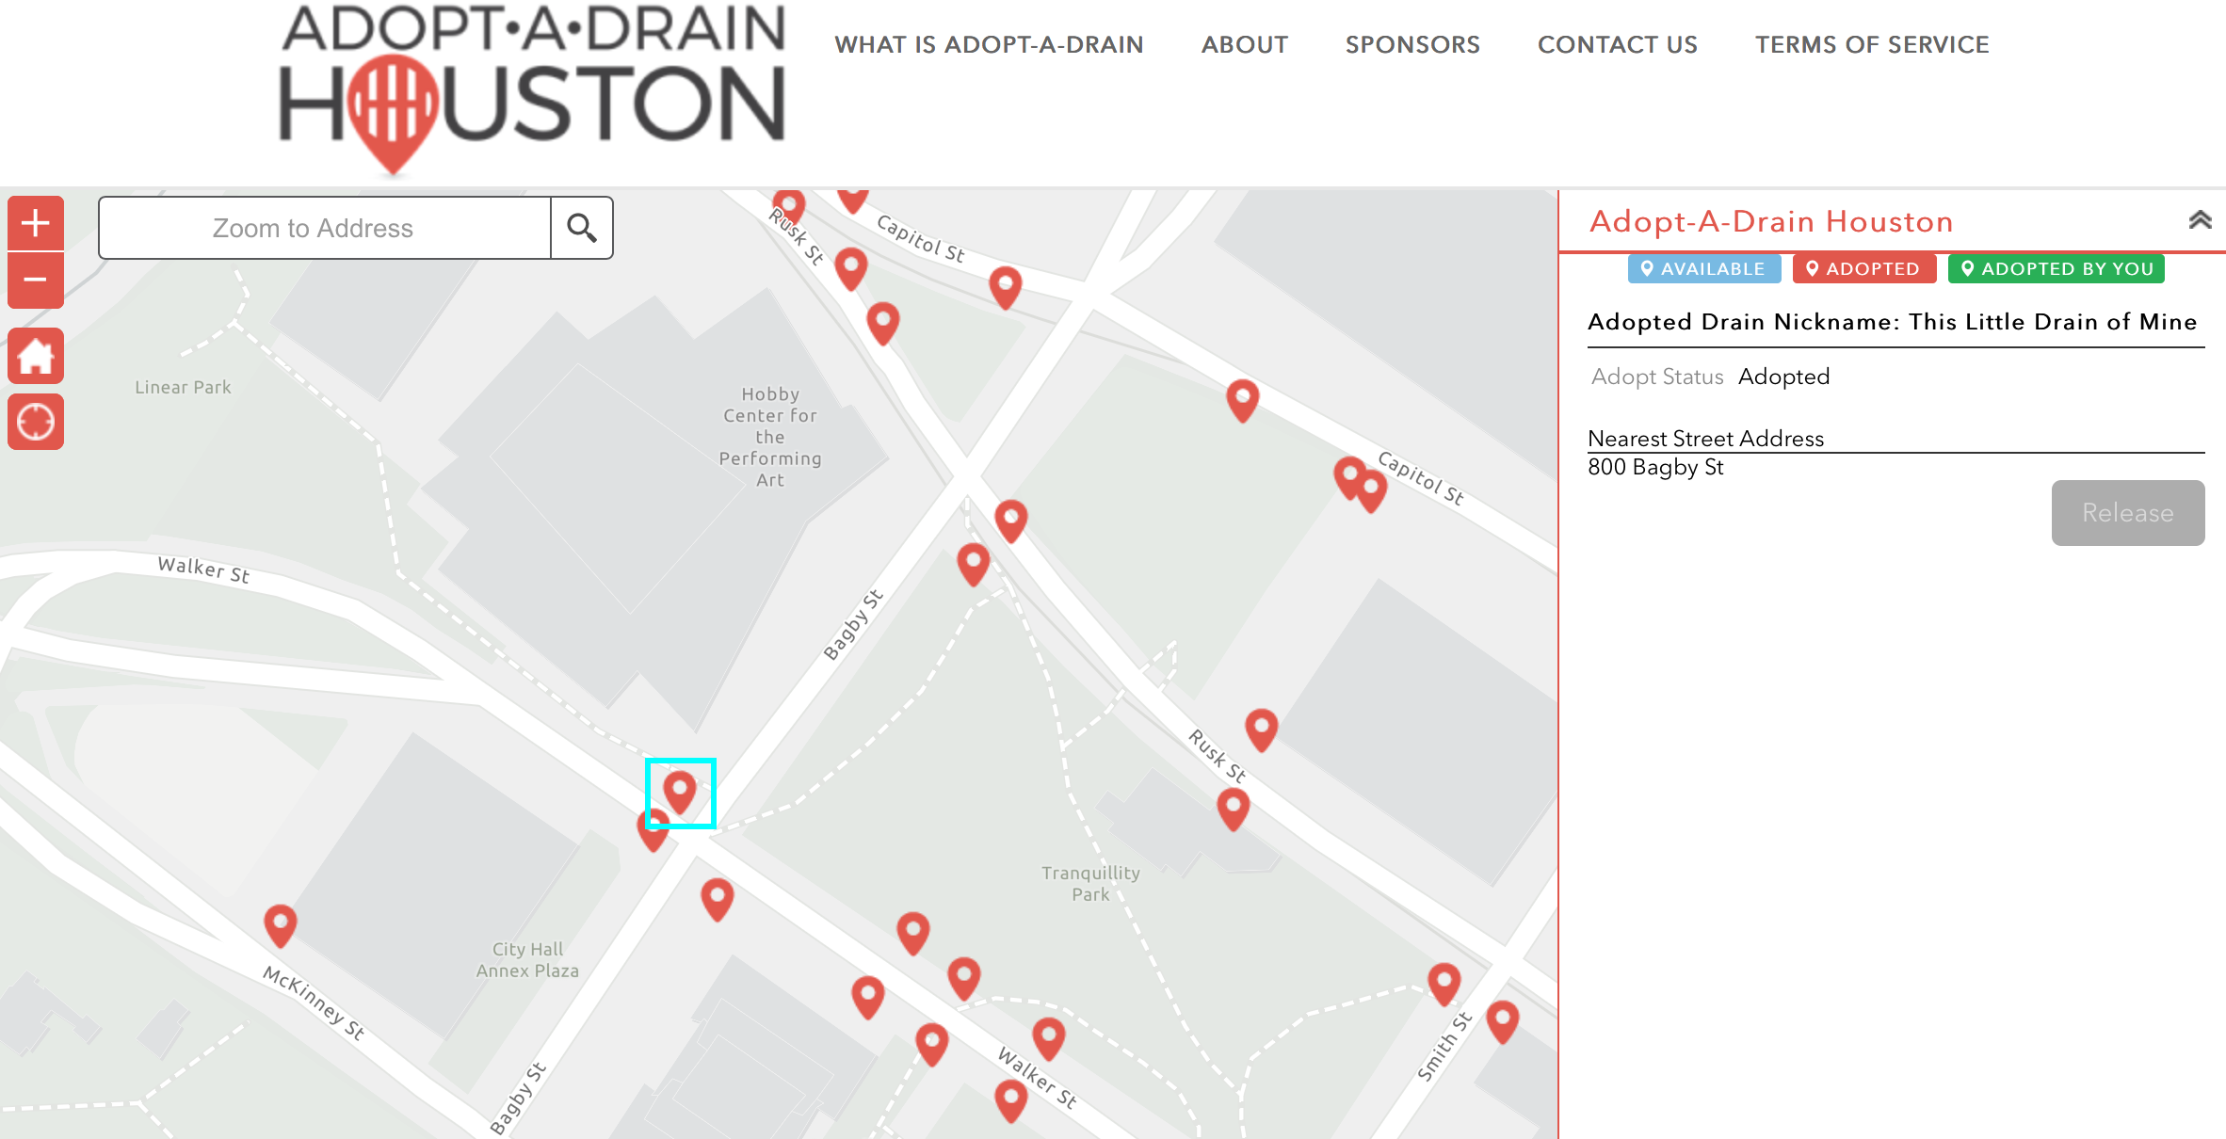Zoom out using the map minus icon
Screen dimensions: 2226x1139
coord(35,280)
